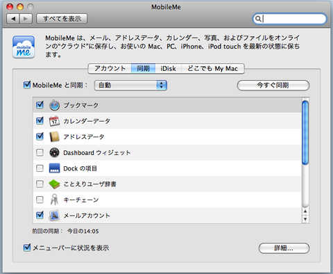Image resolution: width=333 pixels, height=274 pixels.
Task: Click the Safari bookmarks compass icon
Action: pyautogui.click(x=55, y=105)
